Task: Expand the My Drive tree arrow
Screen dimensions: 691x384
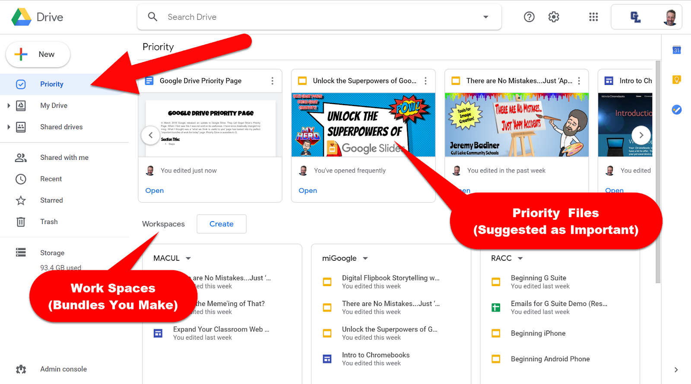Action: [9, 106]
